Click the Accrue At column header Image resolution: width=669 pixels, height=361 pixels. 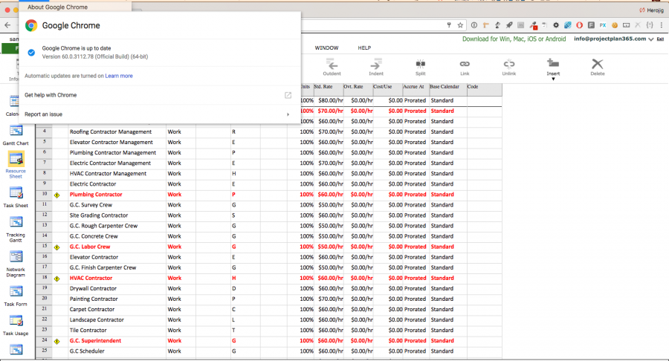(x=416, y=89)
